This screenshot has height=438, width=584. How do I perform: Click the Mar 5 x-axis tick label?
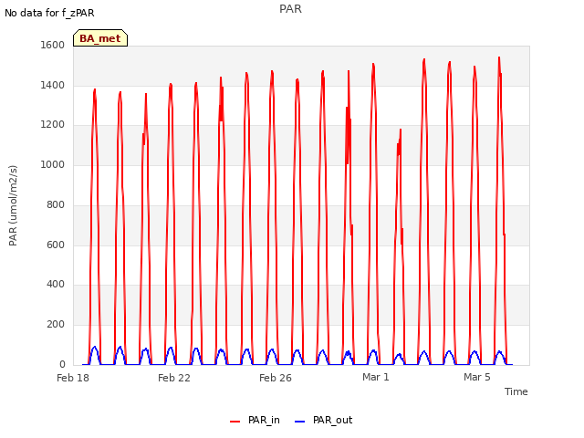pos(477,377)
